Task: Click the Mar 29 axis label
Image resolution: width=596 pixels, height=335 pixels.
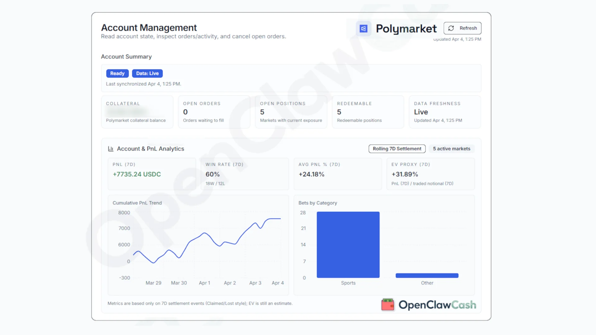Action: point(154,283)
